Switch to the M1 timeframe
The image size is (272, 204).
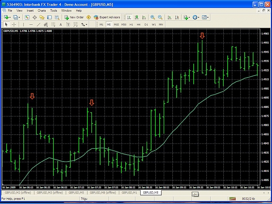pyautogui.click(x=101, y=25)
